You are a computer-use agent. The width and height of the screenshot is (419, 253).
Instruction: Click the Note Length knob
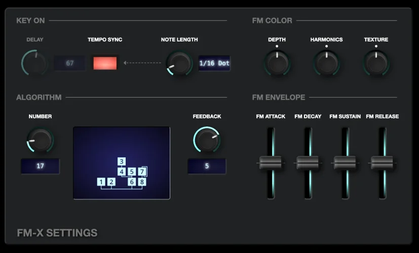pos(179,63)
